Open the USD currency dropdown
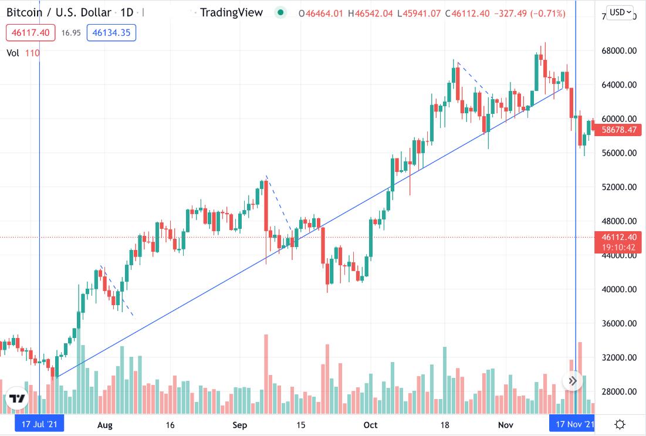The height and width of the screenshot is (436, 646). [x=621, y=12]
